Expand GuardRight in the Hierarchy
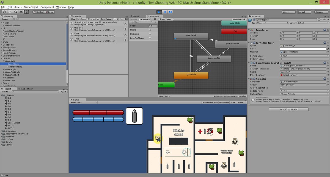Screen dimensions: 330x177 coord(4,69)
